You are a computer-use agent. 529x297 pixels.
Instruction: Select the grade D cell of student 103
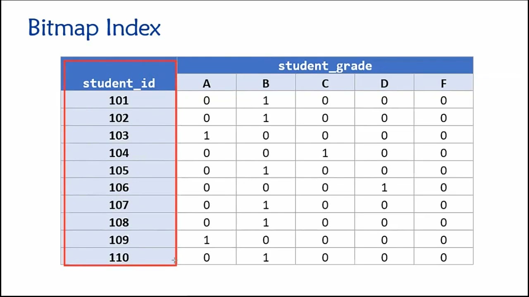pos(384,135)
